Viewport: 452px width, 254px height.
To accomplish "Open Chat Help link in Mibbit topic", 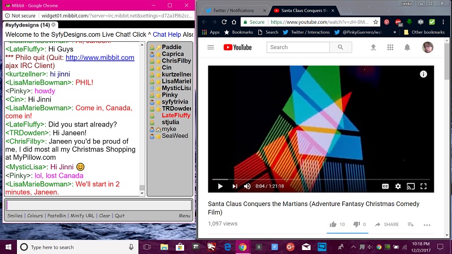I will pyautogui.click(x=167, y=34).
